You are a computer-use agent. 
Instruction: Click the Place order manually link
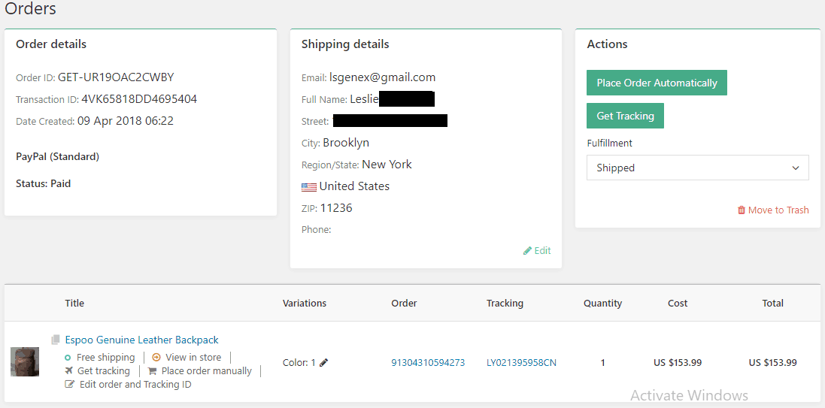[206, 371]
